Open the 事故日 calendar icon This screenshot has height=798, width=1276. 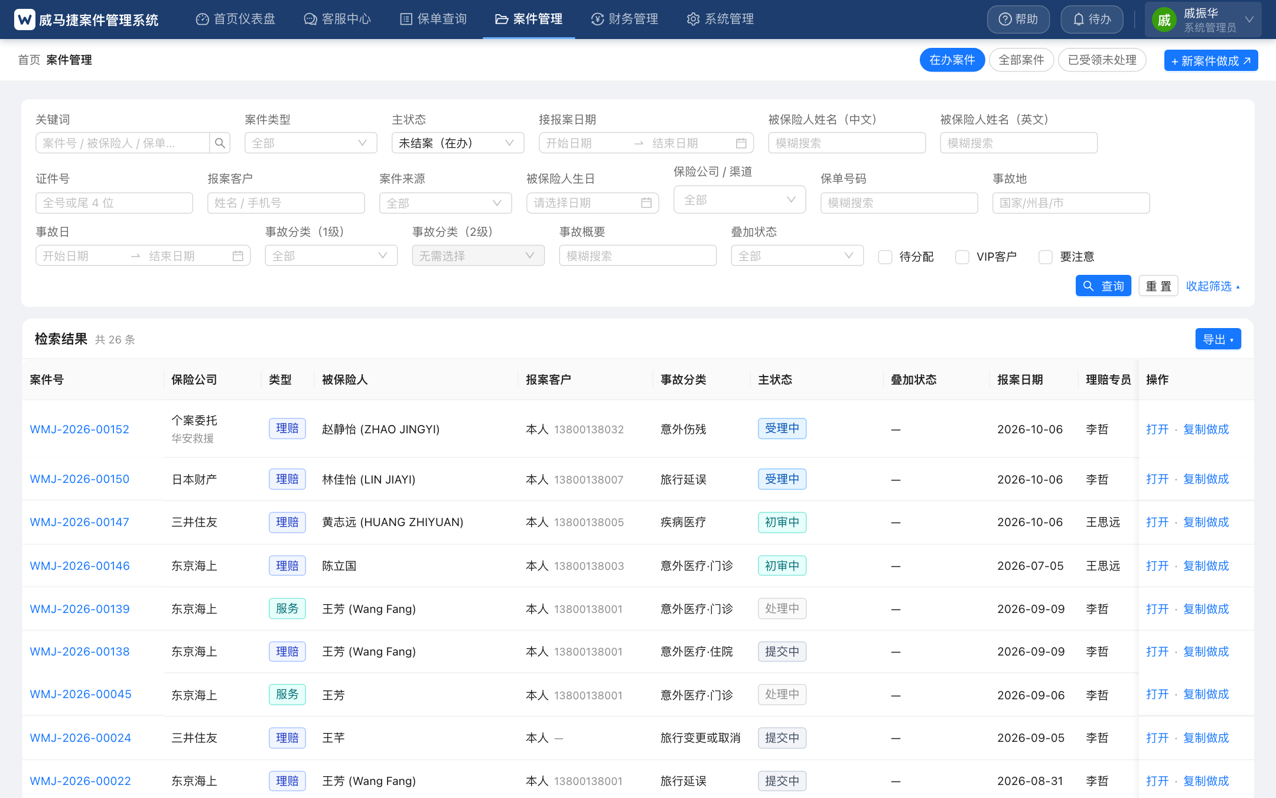[x=237, y=256]
